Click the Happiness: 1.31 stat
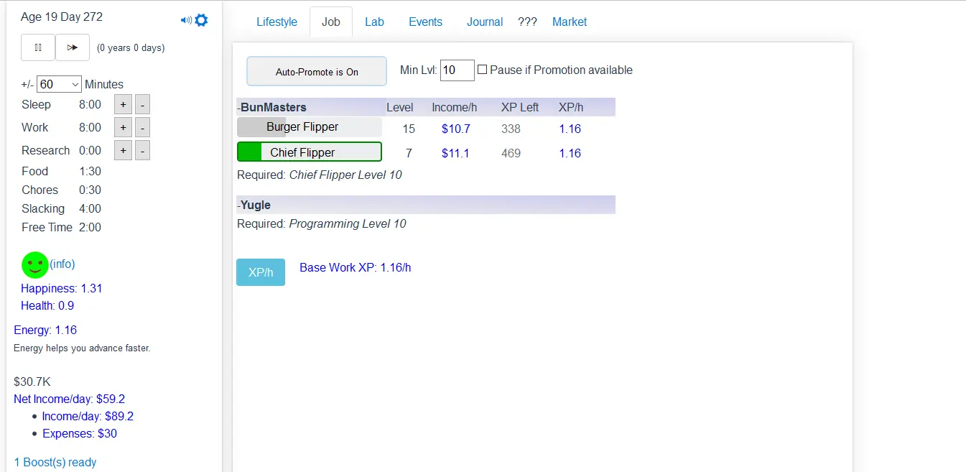966x472 pixels. 62,288
